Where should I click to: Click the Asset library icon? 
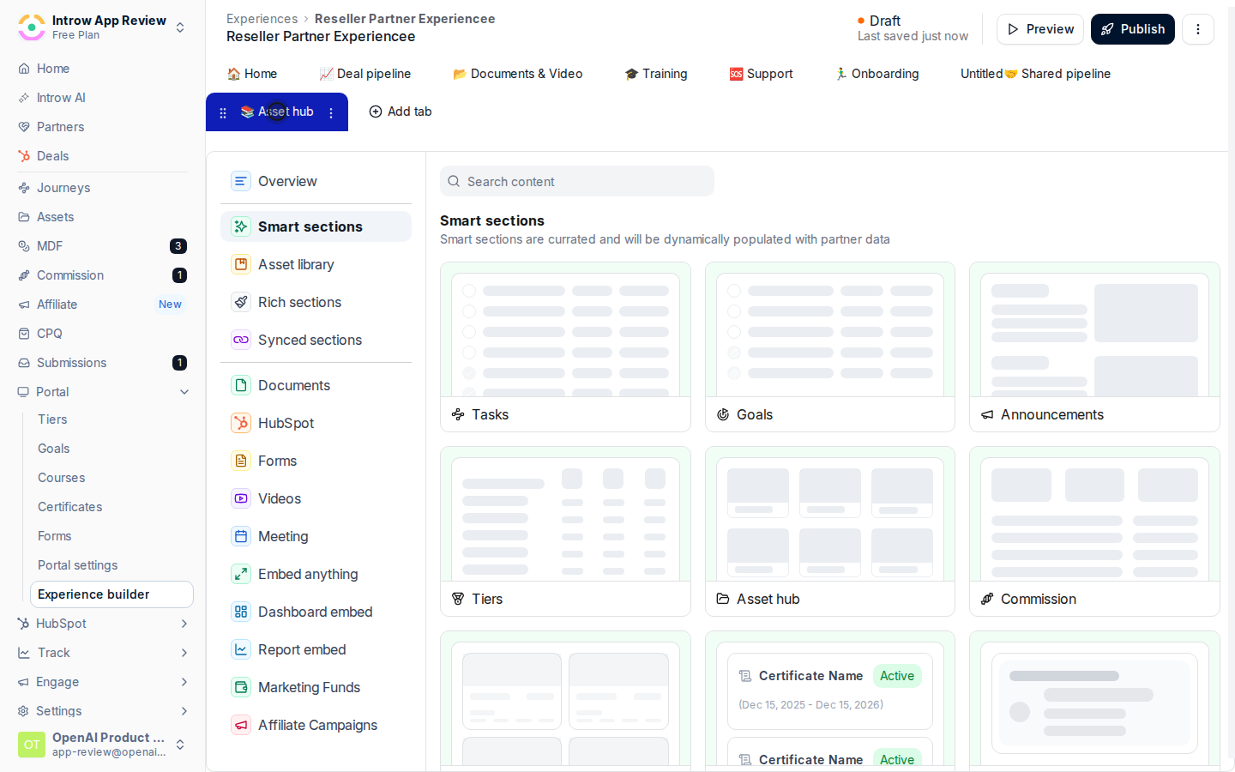tap(241, 264)
